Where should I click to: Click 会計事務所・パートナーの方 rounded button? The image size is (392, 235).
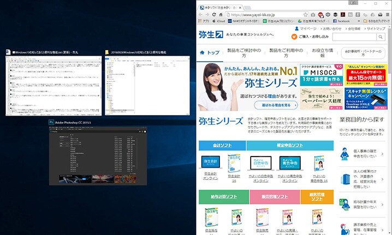363,53
